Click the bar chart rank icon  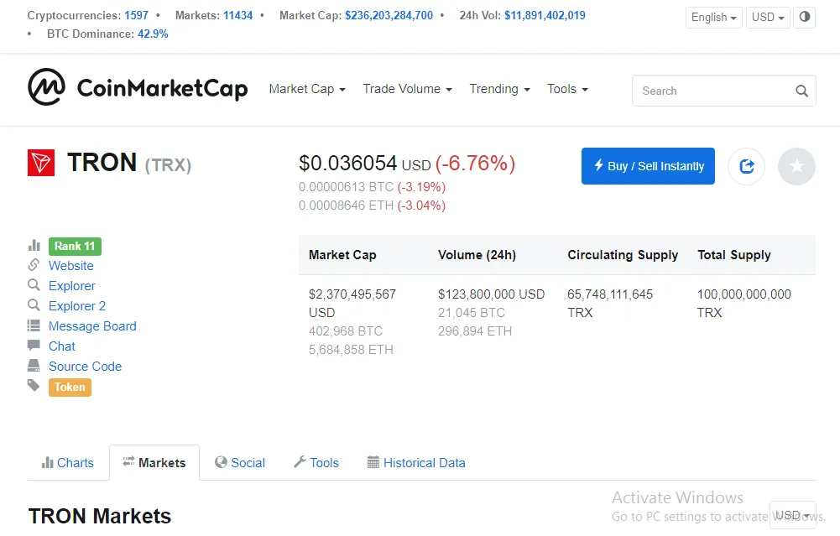[34, 245]
